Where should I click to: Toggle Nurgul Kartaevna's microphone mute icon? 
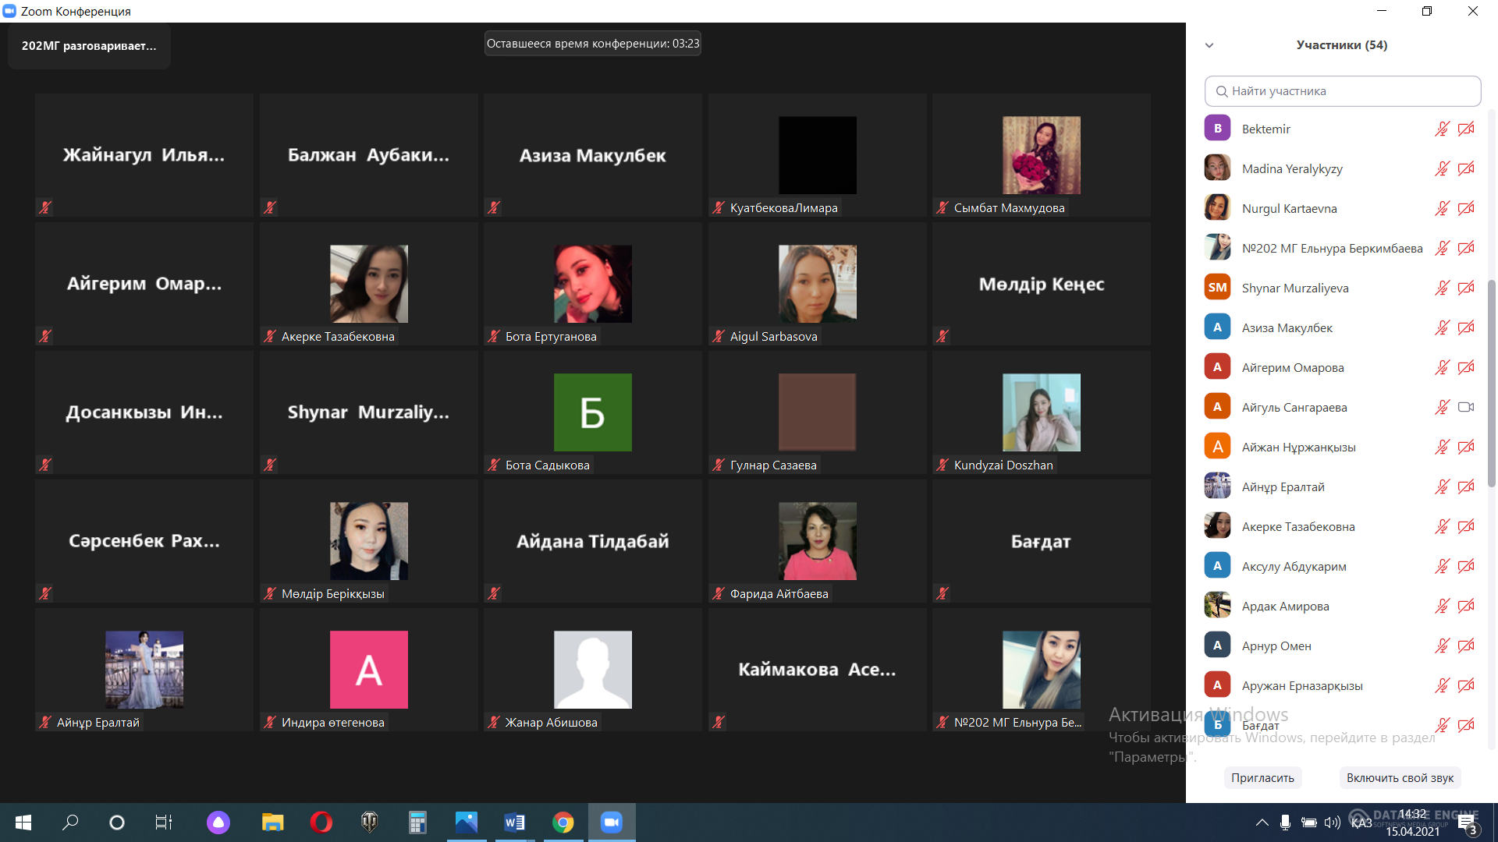point(1442,208)
